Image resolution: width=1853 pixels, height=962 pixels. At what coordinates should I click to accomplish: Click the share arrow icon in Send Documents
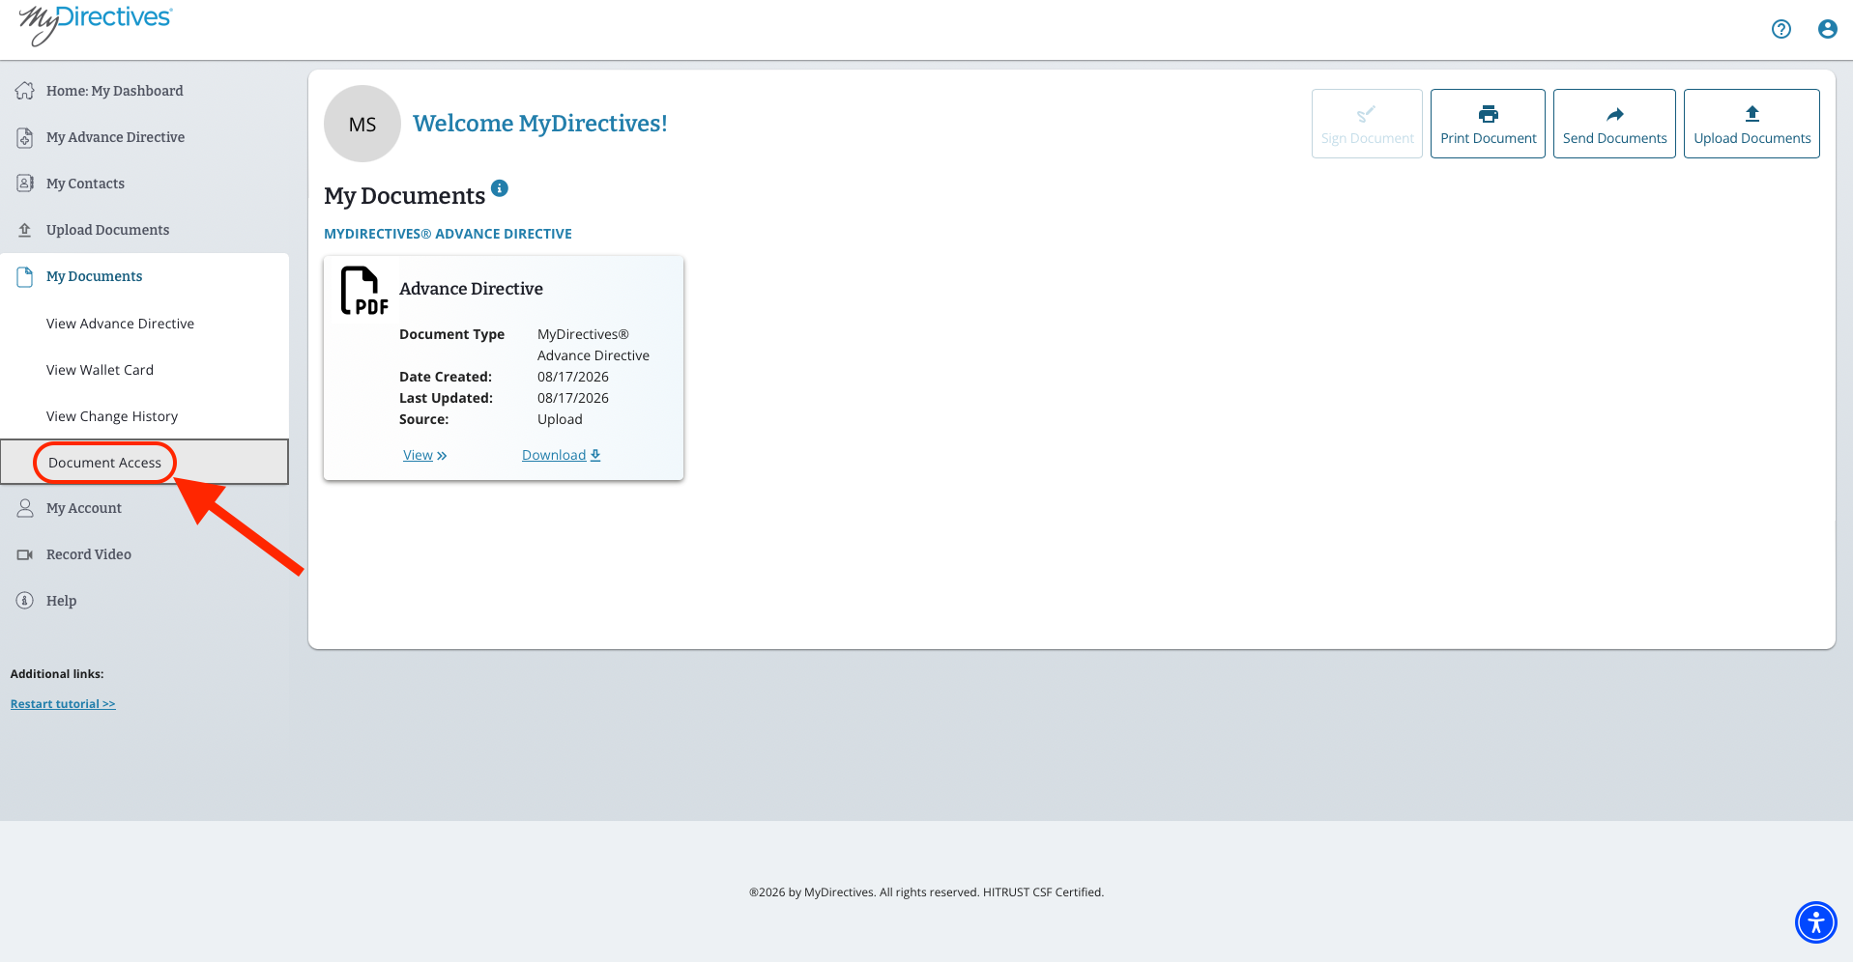(1614, 114)
